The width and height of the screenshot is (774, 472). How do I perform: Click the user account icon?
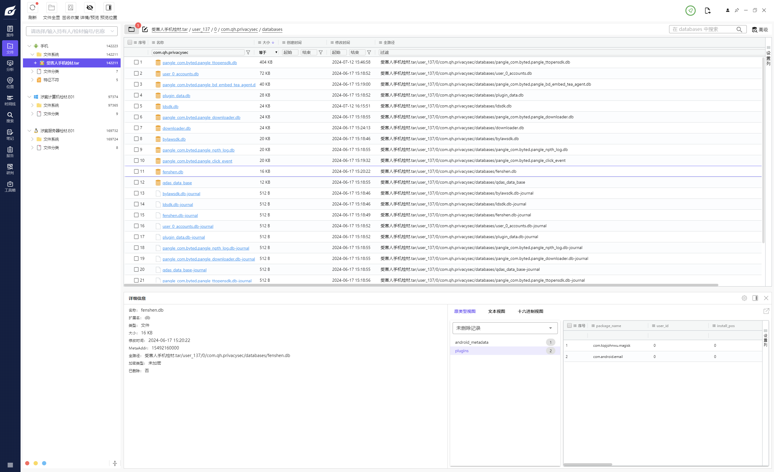pos(727,10)
